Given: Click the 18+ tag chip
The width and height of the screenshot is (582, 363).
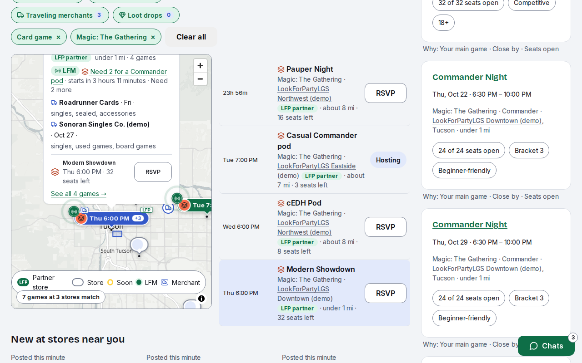Looking at the screenshot, I should pyautogui.click(x=443, y=23).
